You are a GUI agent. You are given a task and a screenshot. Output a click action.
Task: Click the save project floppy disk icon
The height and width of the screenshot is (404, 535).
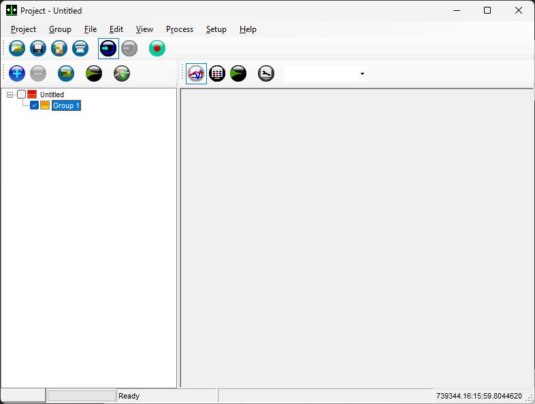click(x=38, y=48)
